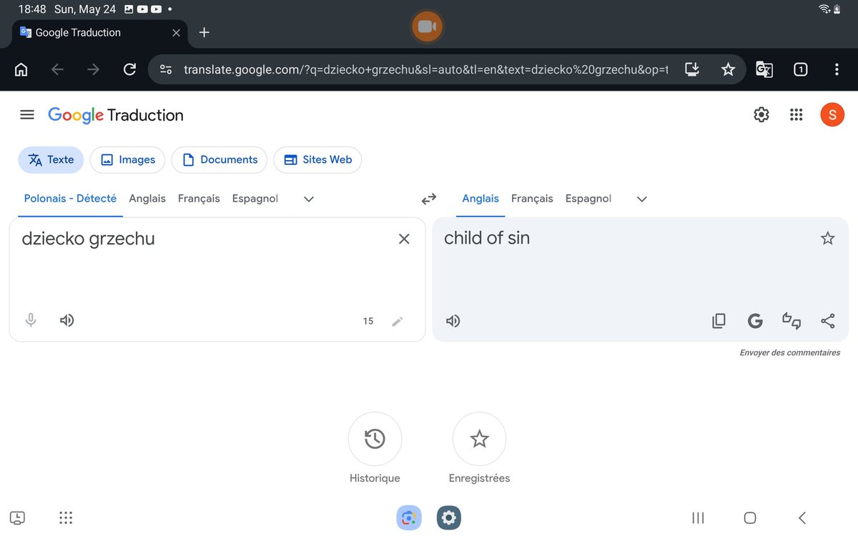Go to the browser home page
Viewport: 858px width, 536px height.
[x=21, y=69]
